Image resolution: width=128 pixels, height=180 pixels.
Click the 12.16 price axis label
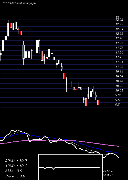pos(119,38)
